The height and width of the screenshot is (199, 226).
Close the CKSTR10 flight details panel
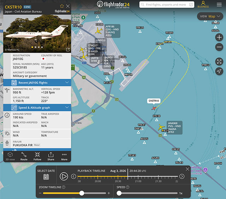point(68,6)
